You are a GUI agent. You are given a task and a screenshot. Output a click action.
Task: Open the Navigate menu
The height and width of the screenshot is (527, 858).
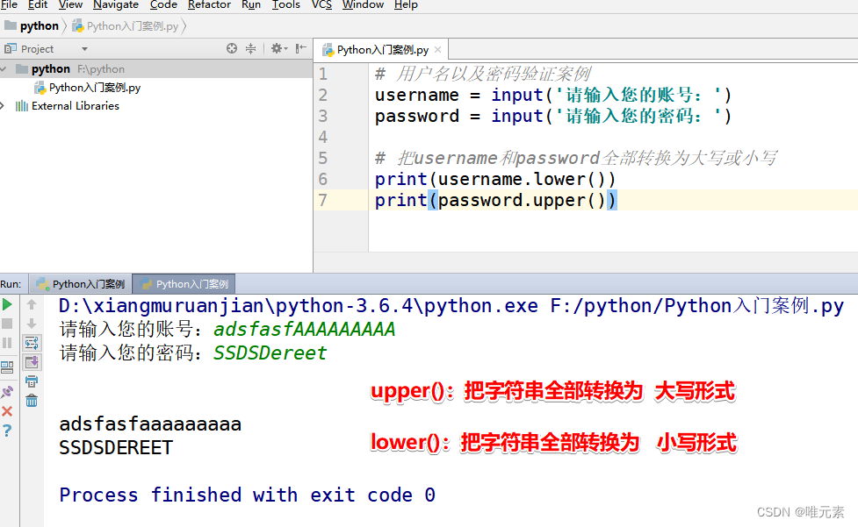coord(115,5)
